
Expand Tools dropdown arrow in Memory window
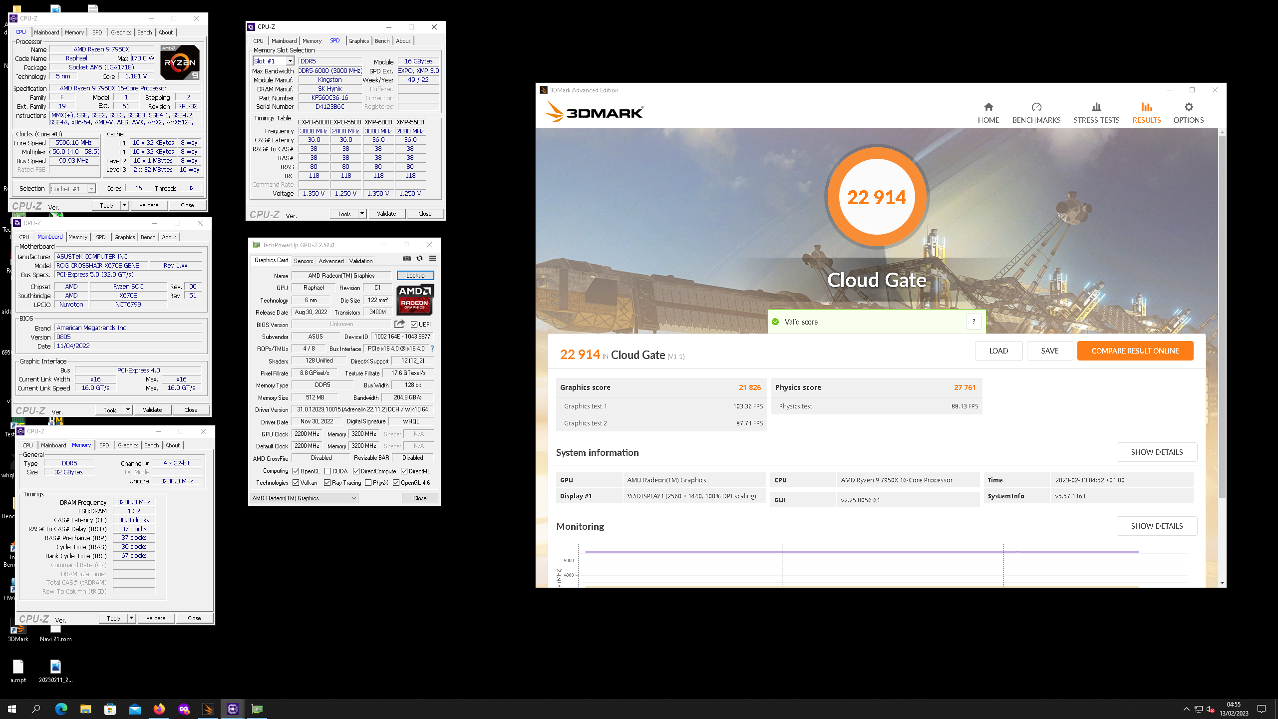click(x=131, y=618)
